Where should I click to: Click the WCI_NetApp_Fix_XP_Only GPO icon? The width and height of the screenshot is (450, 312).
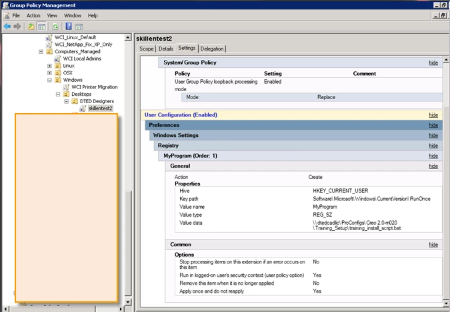coord(49,45)
